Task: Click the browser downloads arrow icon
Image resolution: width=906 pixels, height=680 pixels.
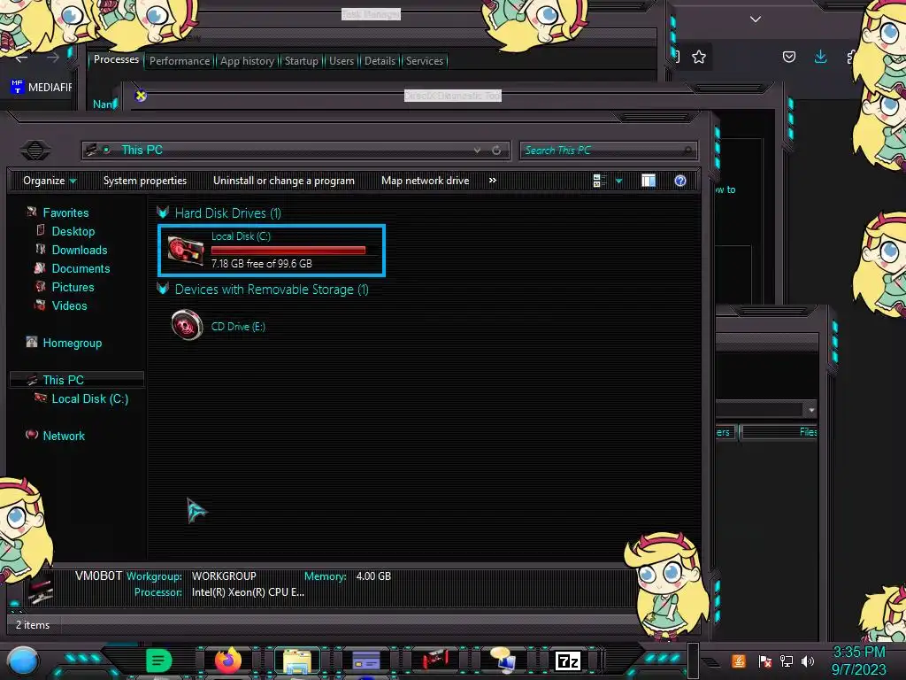Action: (x=820, y=56)
